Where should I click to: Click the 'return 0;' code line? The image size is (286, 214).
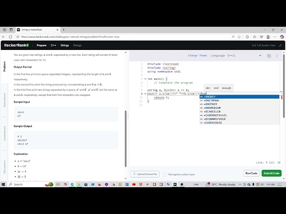click(161, 98)
